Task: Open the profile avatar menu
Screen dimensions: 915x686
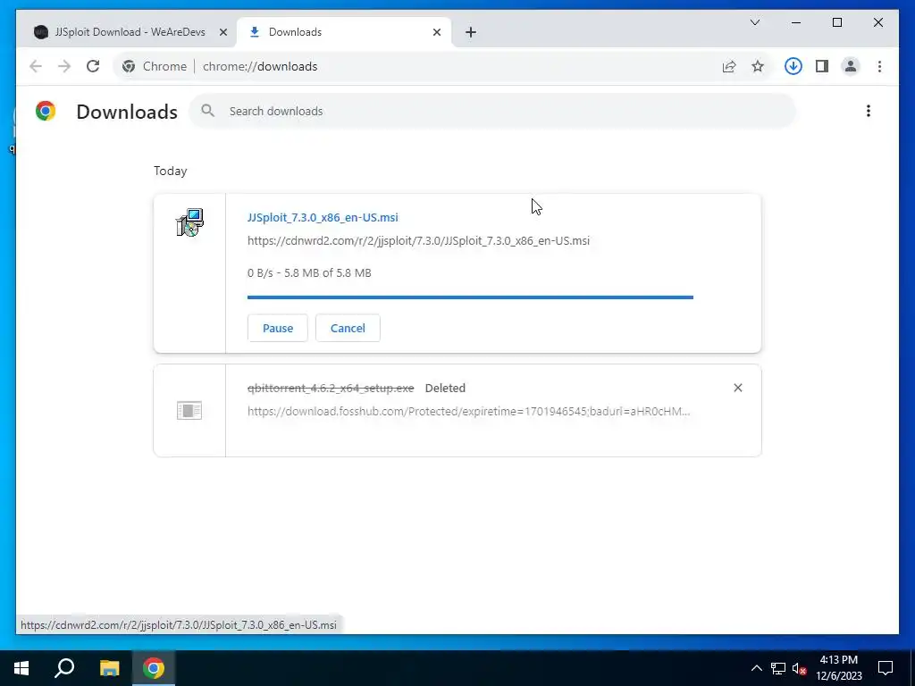Action: pos(851,66)
